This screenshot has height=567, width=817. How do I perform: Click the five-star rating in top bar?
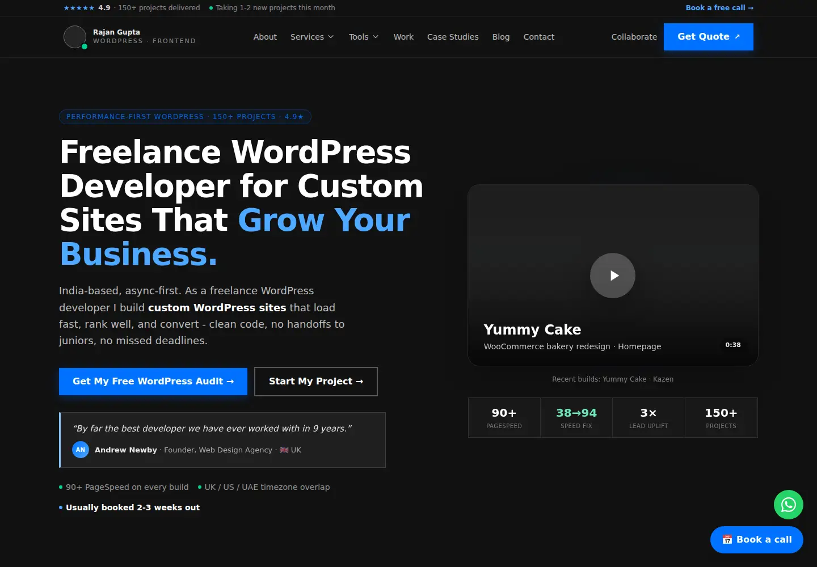(79, 8)
